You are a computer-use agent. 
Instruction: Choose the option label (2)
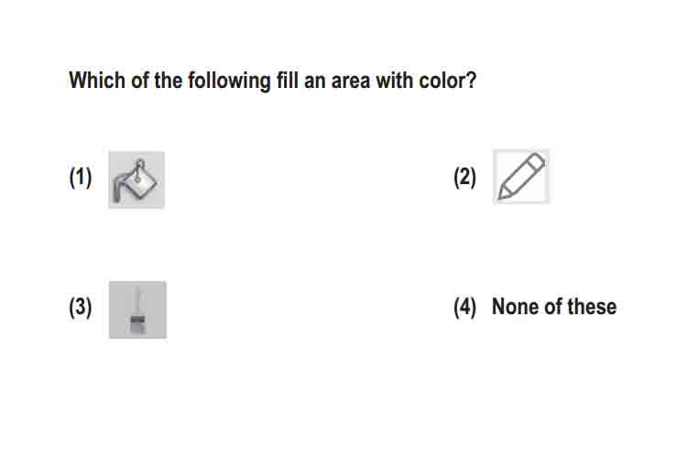(x=464, y=177)
